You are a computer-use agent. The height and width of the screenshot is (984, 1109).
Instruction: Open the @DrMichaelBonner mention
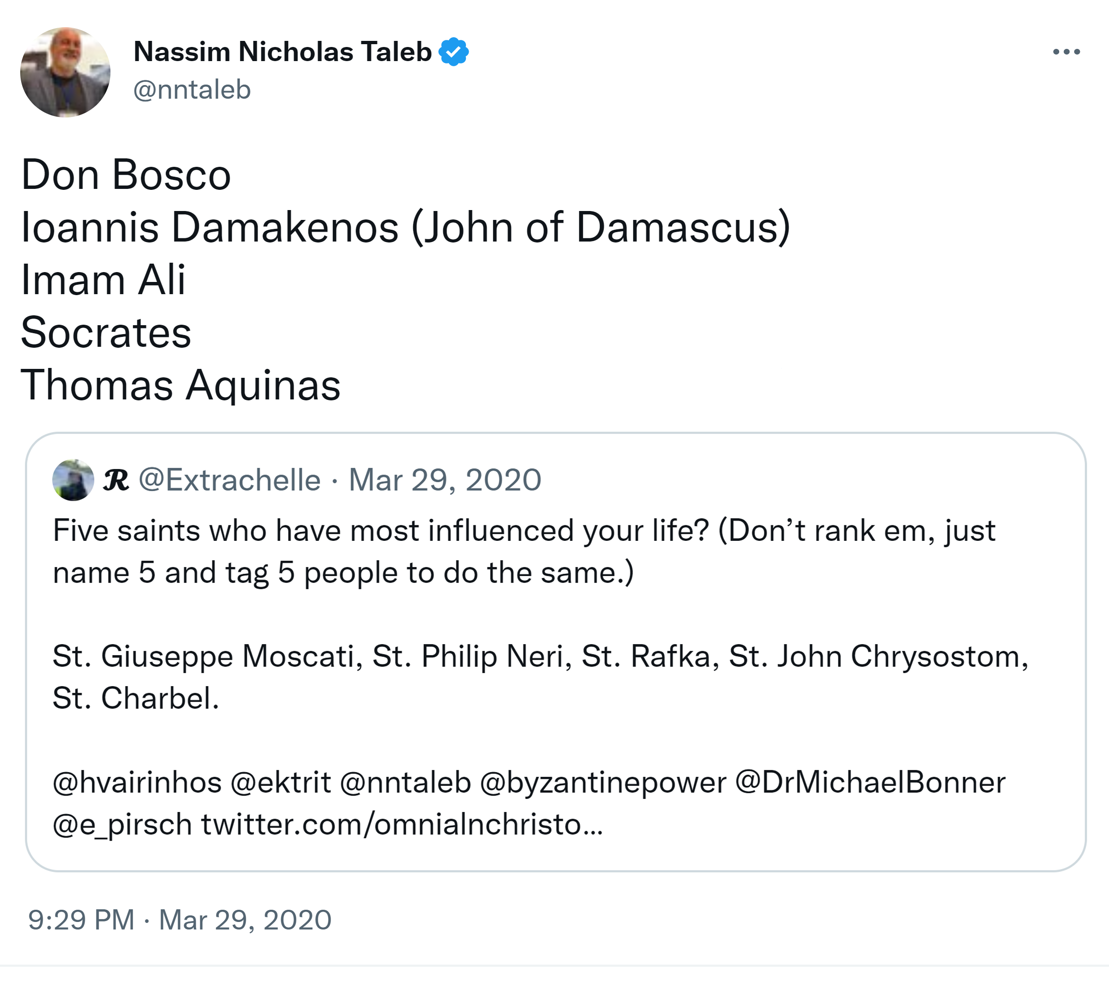point(870,783)
